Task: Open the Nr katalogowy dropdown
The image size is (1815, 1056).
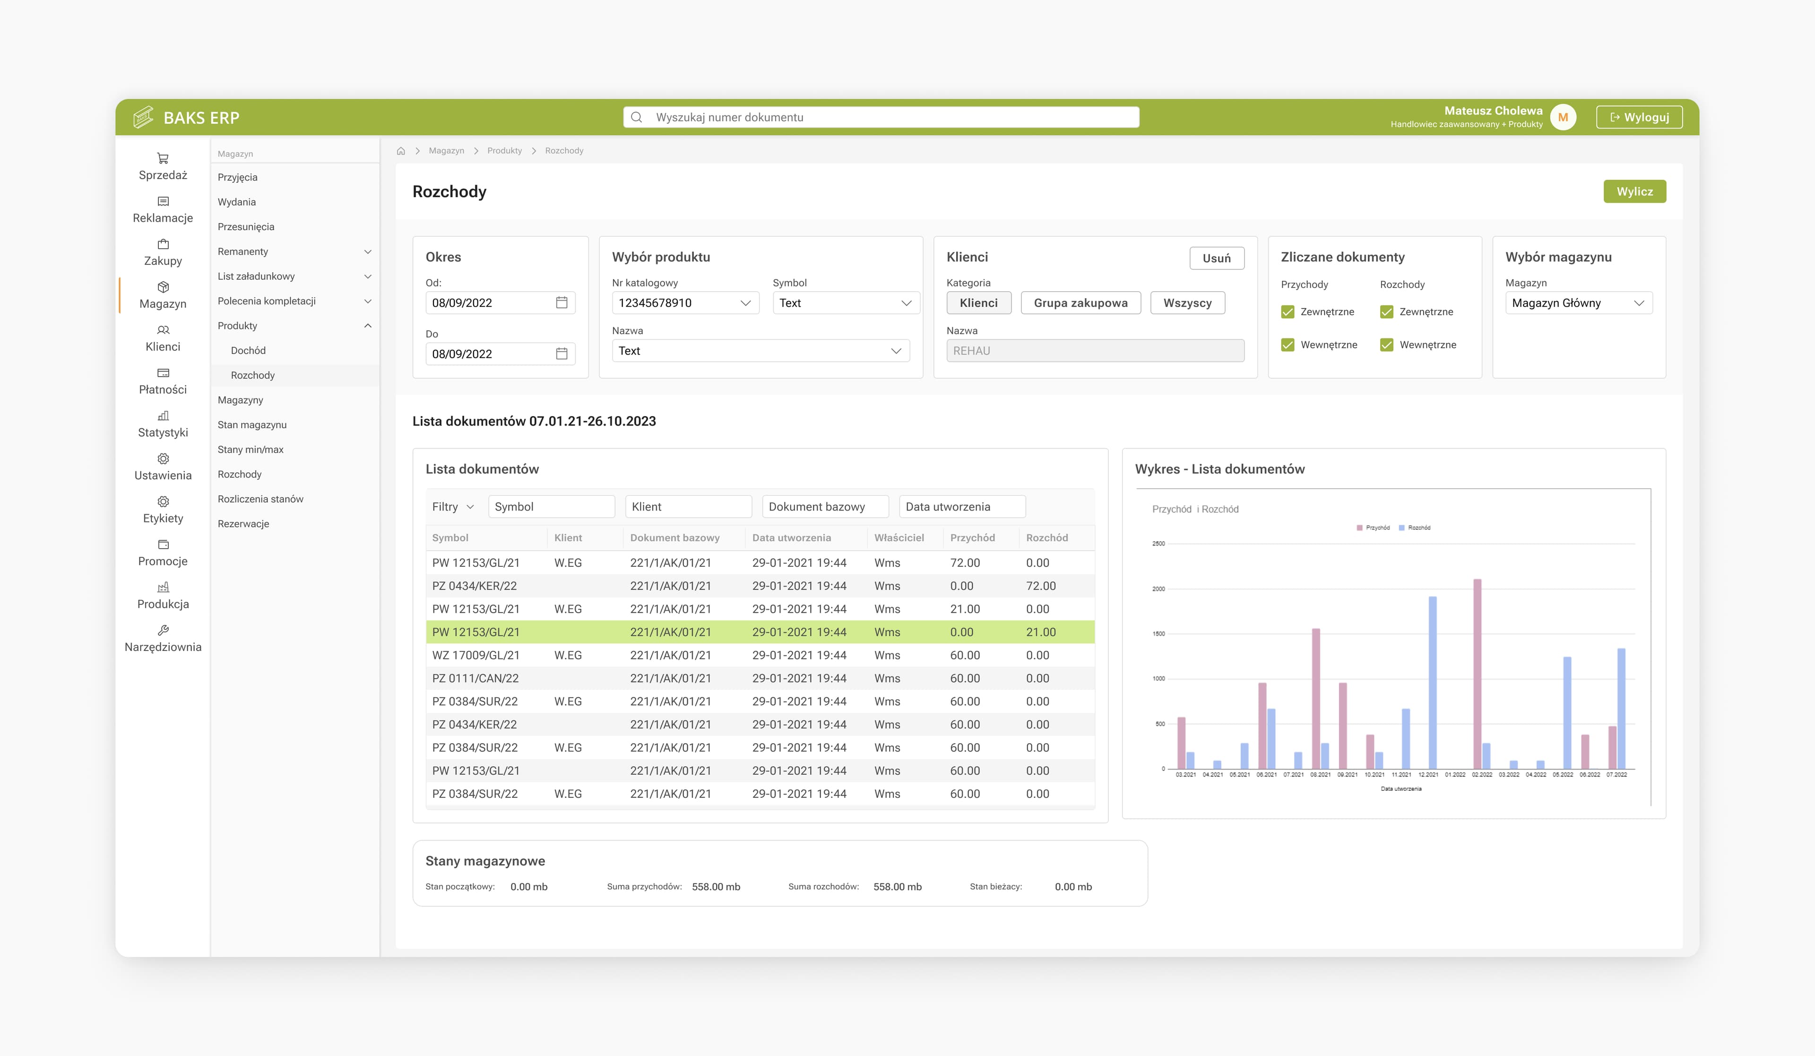Action: click(685, 303)
